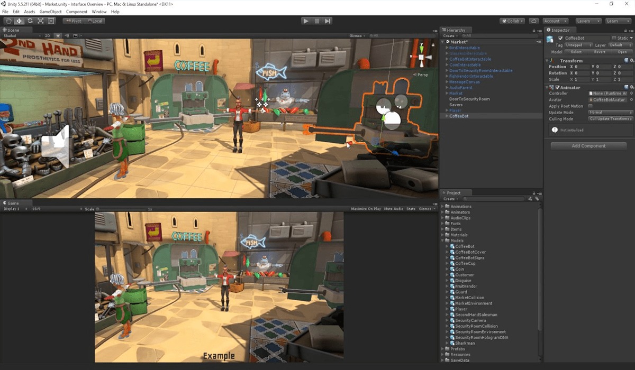This screenshot has width=635, height=370.
Task: Toggle the Animator enabled checkbox
Action: tap(557, 87)
